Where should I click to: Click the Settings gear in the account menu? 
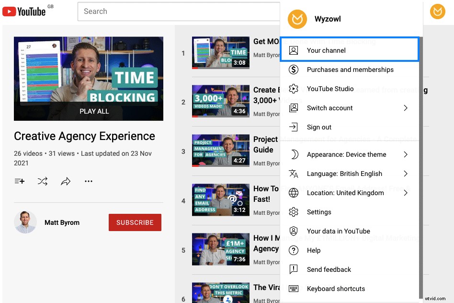coord(294,212)
